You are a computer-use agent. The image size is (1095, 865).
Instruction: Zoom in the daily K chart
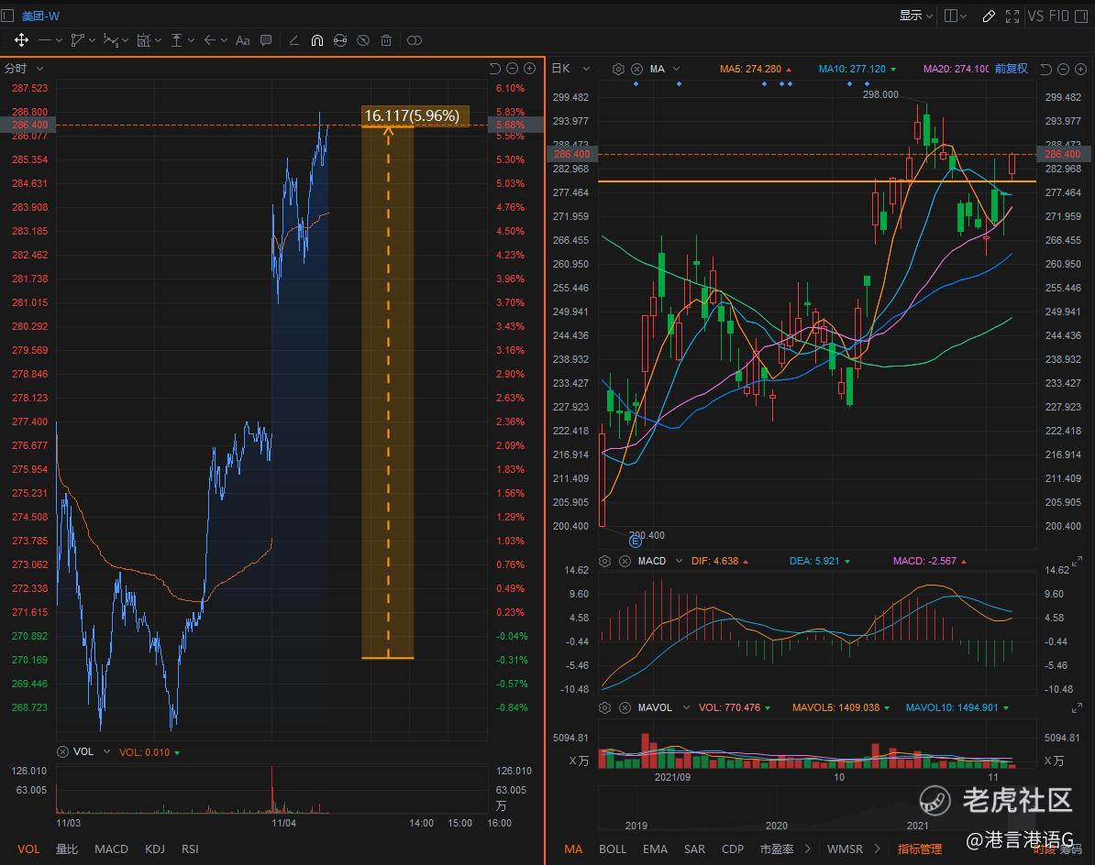click(1079, 69)
